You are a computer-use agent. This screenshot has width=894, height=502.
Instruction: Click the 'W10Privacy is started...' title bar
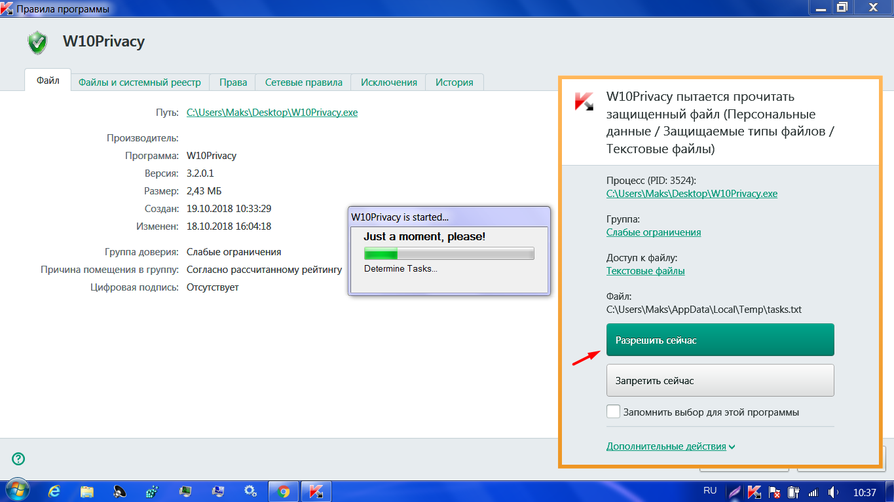click(449, 217)
